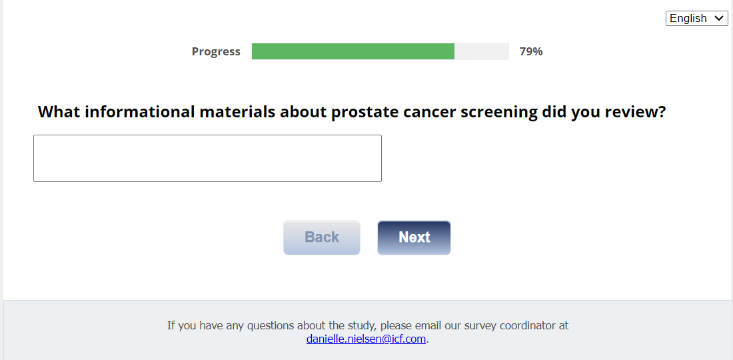Click the word "English" in language selector
The image size is (733, 360).
point(688,19)
